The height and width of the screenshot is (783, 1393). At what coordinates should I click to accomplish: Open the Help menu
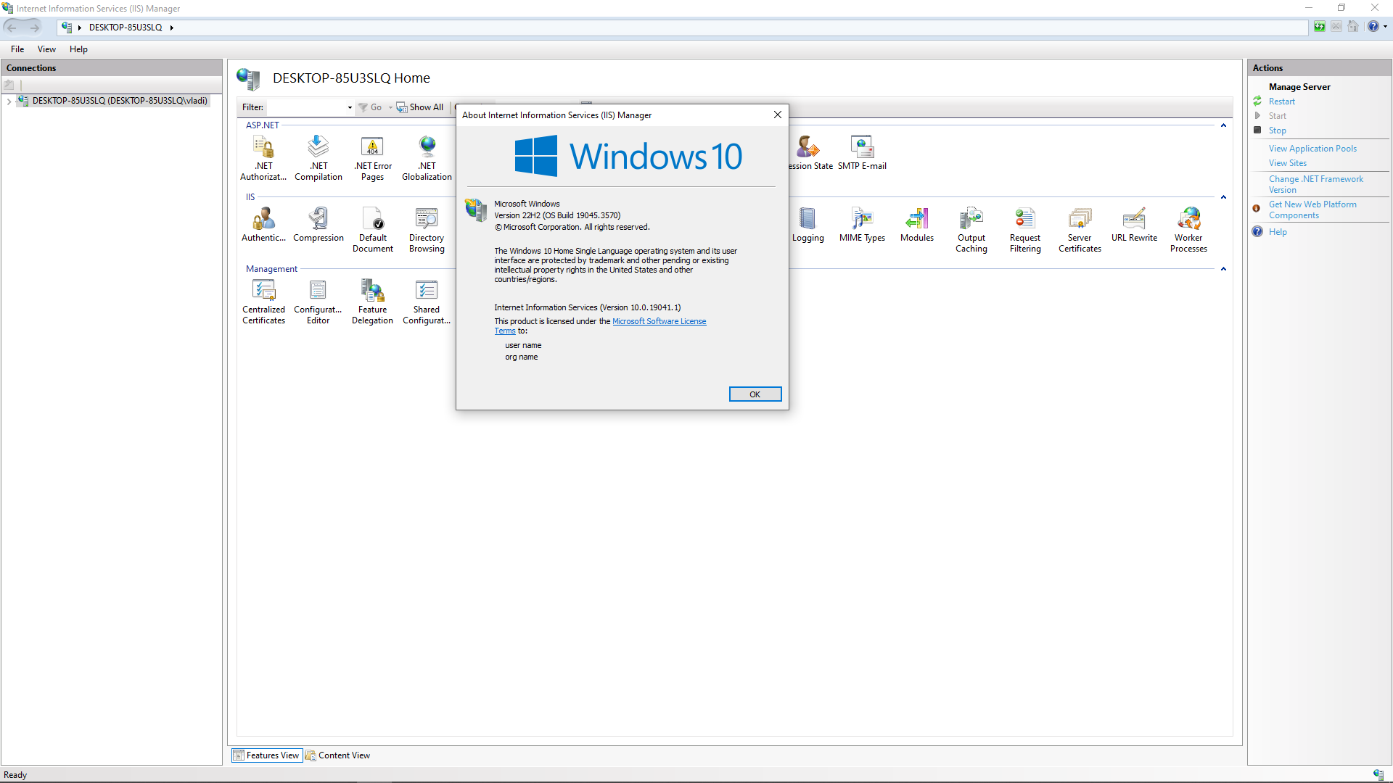(78, 49)
